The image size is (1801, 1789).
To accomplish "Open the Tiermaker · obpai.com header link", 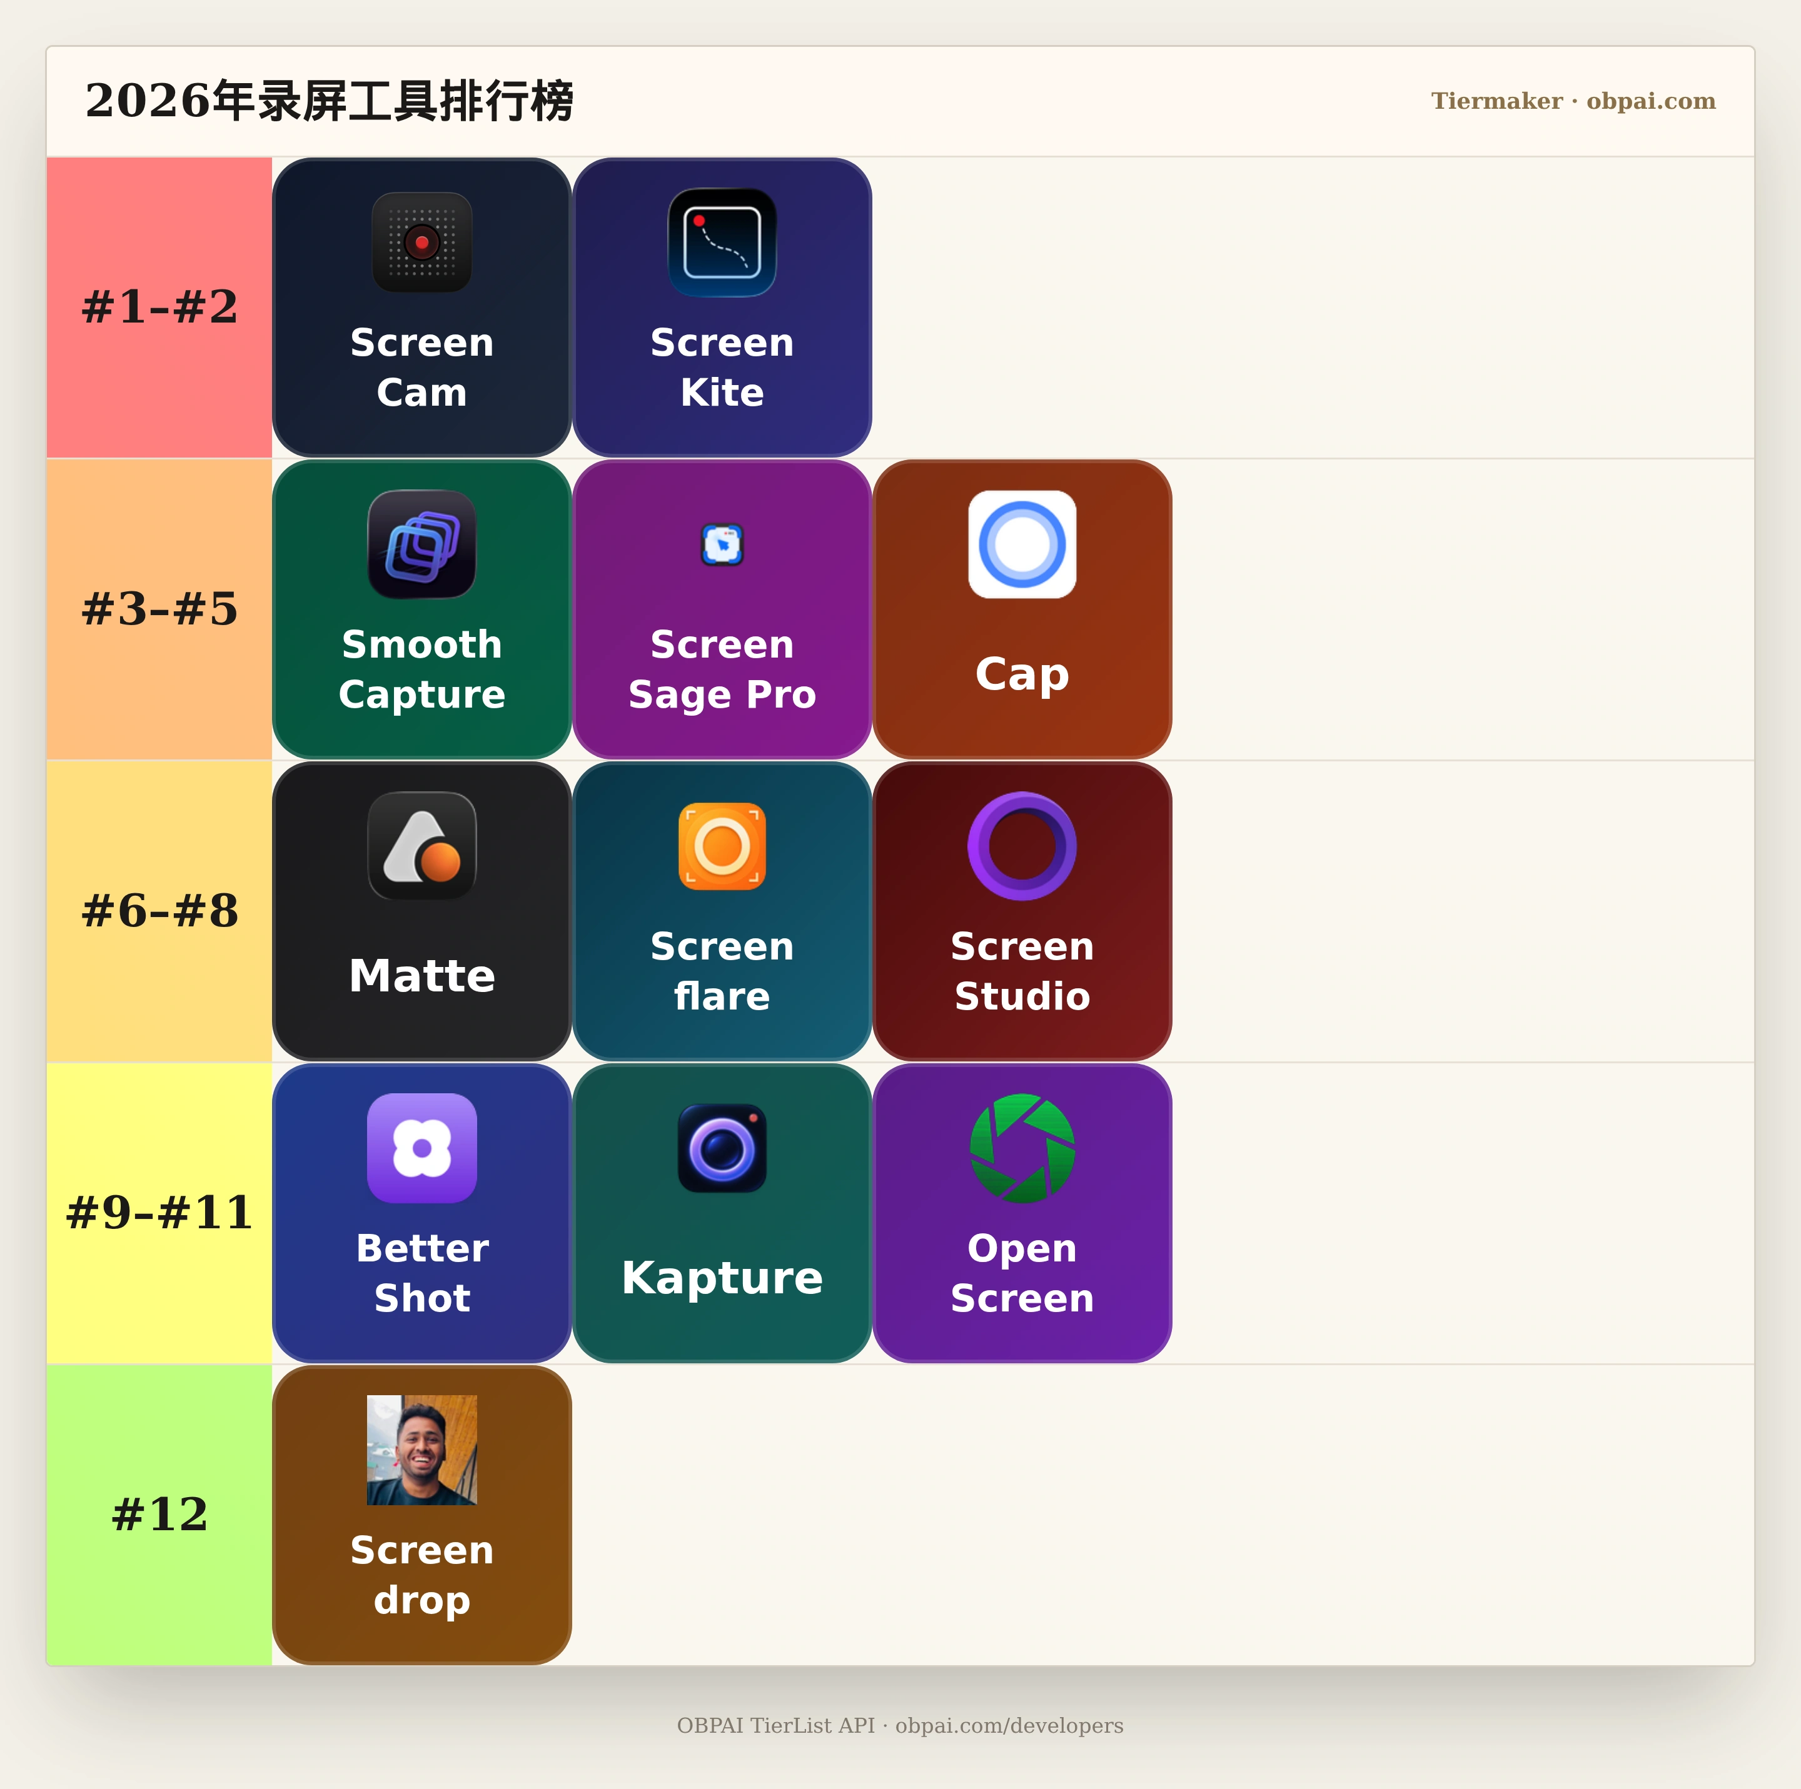I will (1573, 101).
